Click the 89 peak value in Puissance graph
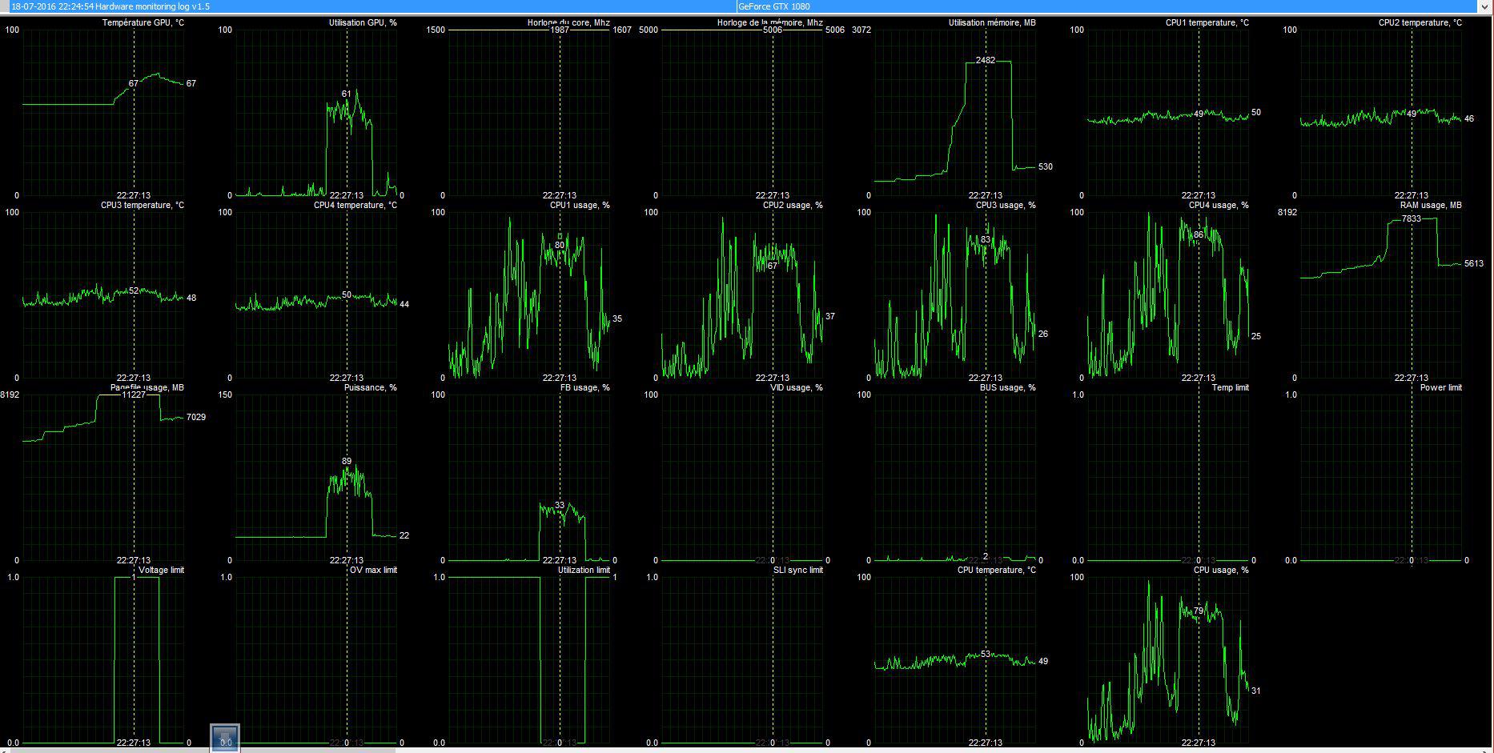 pyautogui.click(x=347, y=461)
